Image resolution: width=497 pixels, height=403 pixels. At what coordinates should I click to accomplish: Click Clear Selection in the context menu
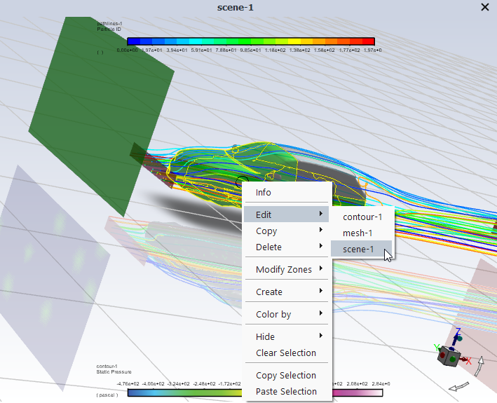[286, 353]
